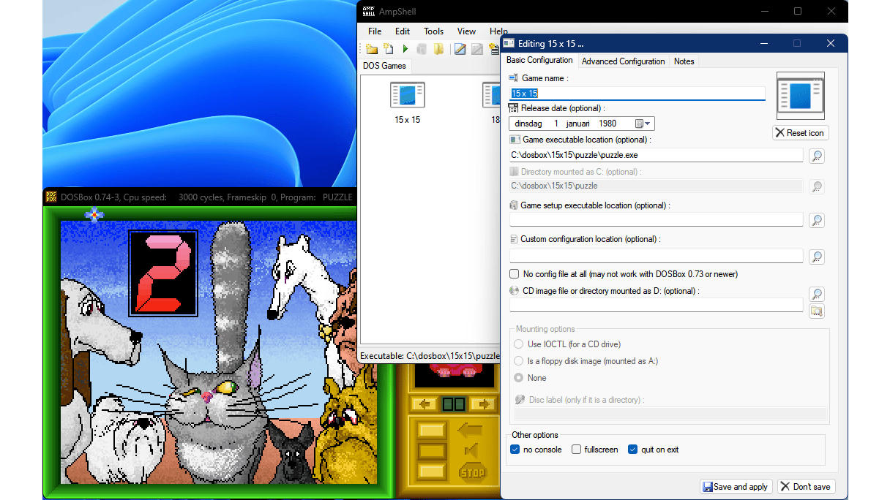Browse for CD directory folder icon
890x500 pixels.
(x=817, y=311)
